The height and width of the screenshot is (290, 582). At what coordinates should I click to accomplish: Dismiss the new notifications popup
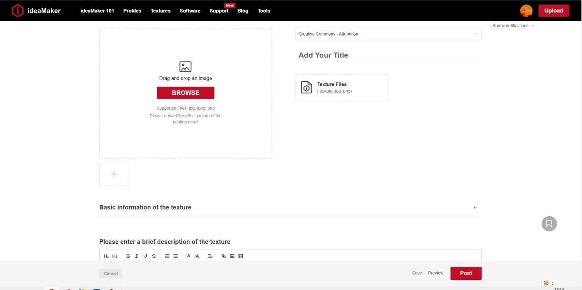click(533, 26)
